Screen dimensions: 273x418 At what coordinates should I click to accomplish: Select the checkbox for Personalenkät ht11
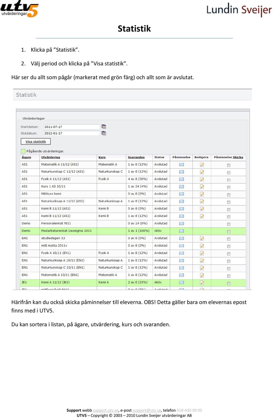click(229, 224)
